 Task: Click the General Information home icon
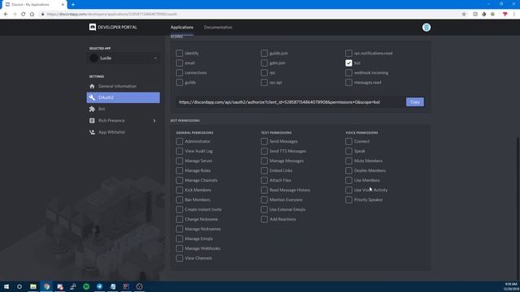click(x=92, y=86)
